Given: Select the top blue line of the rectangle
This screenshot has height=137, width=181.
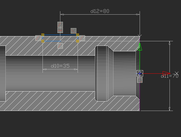Looking at the screenshot, I should (x=60, y=35).
